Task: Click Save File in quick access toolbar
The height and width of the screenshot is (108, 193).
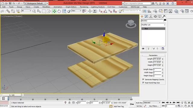Action: click(x=10, y=3)
